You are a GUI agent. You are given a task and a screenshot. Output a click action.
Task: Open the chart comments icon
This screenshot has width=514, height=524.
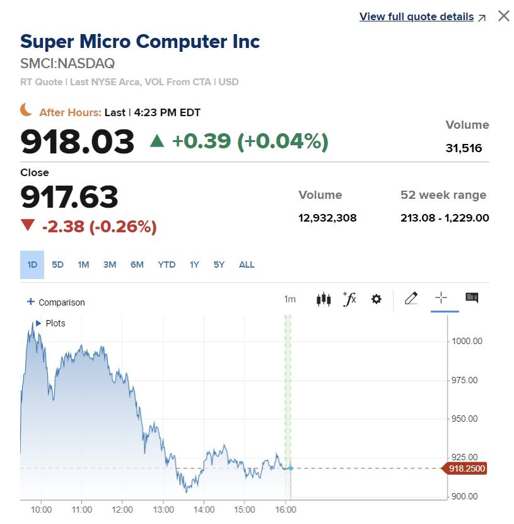click(472, 298)
